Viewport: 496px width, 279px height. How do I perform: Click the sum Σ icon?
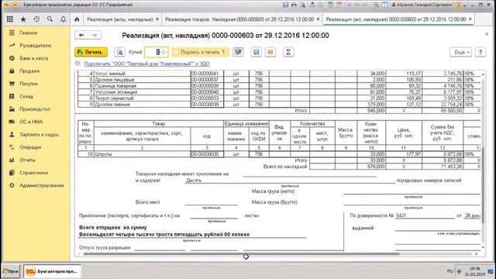[x=288, y=52]
